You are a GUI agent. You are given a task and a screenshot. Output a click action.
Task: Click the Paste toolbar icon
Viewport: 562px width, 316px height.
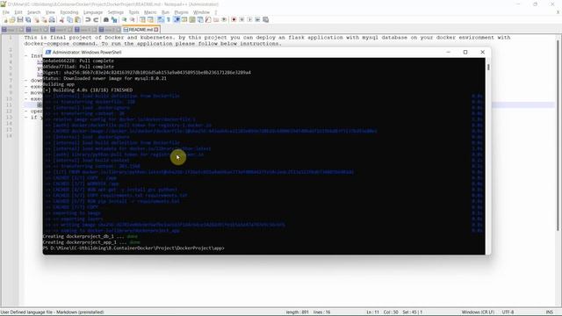tap(77, 19)
